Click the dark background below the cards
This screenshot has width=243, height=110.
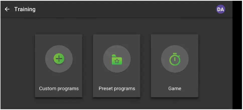pyautogui.click(x=117, y=104)
